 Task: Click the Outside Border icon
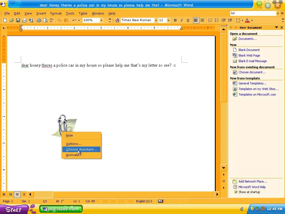click(238, 20)
